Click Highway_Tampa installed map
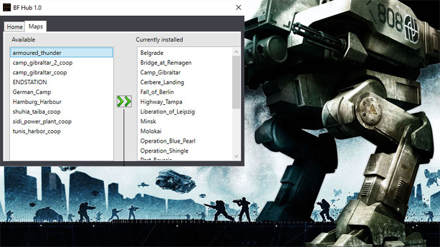The height and width of the screenshot is (247, 440). coord(185,102)
